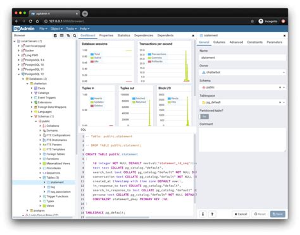300x235 pixels.
Task: Select the tag_association table
Action: coord(61,192)
